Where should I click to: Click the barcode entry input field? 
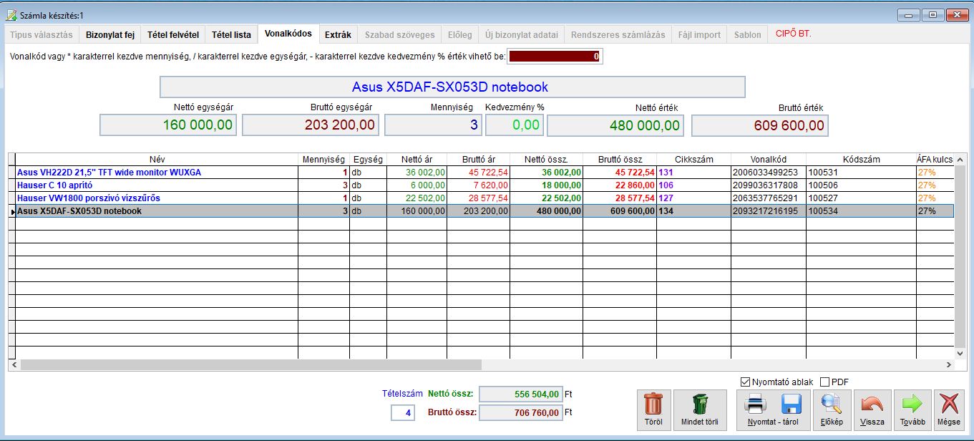[555, 56]
